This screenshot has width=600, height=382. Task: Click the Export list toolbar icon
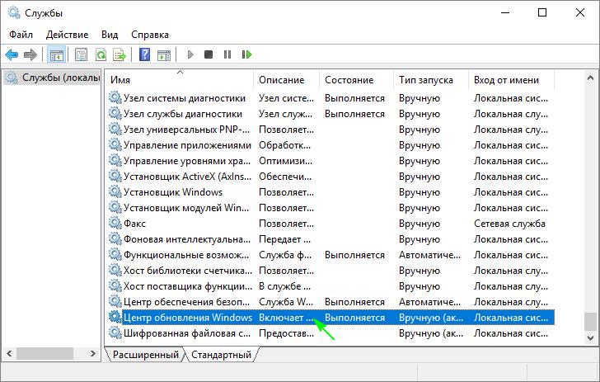(120, 55)
